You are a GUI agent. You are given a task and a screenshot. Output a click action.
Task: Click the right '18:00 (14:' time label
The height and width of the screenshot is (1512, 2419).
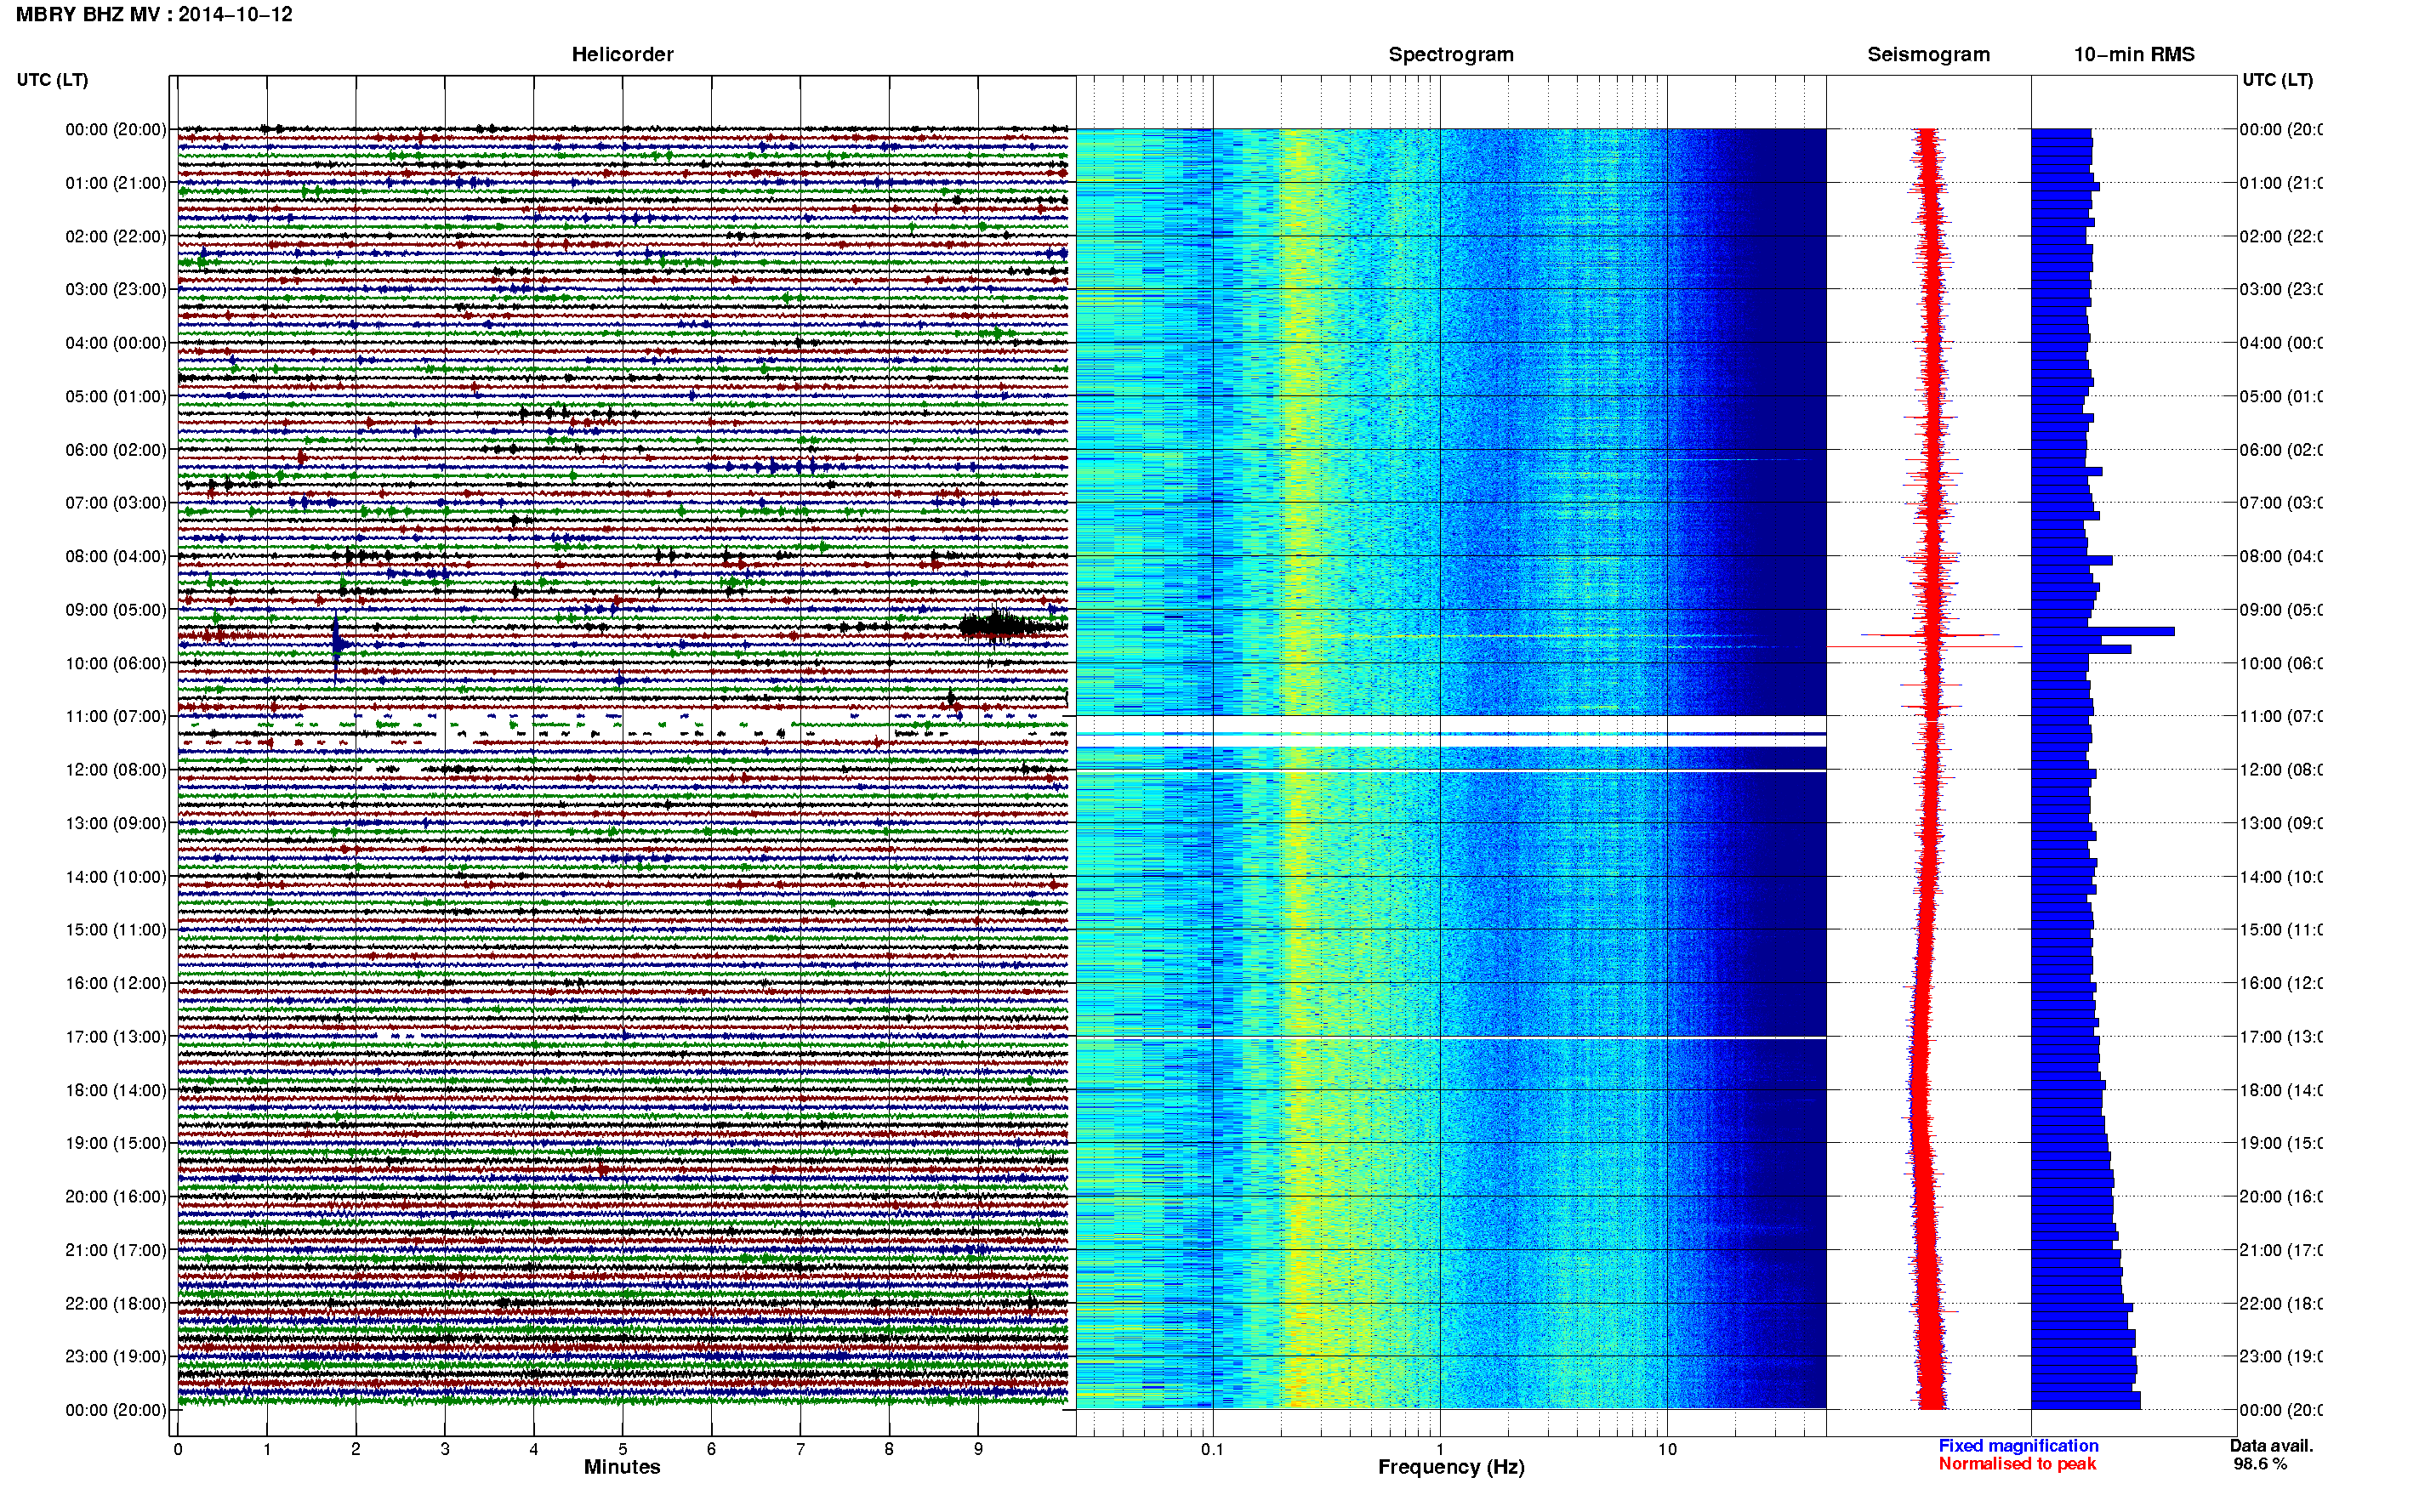pyautogui.click(x=2281, y=1091)
